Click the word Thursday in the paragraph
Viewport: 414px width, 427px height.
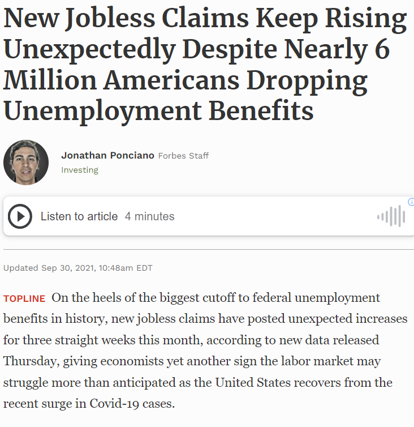32,361
